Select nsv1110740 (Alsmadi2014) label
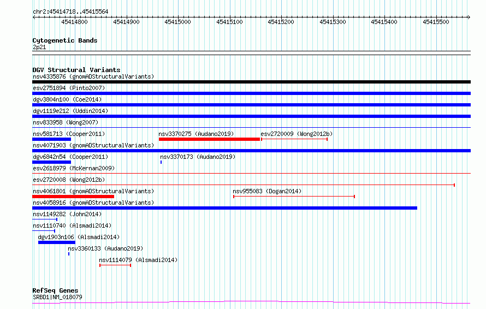 pos(72,225)
